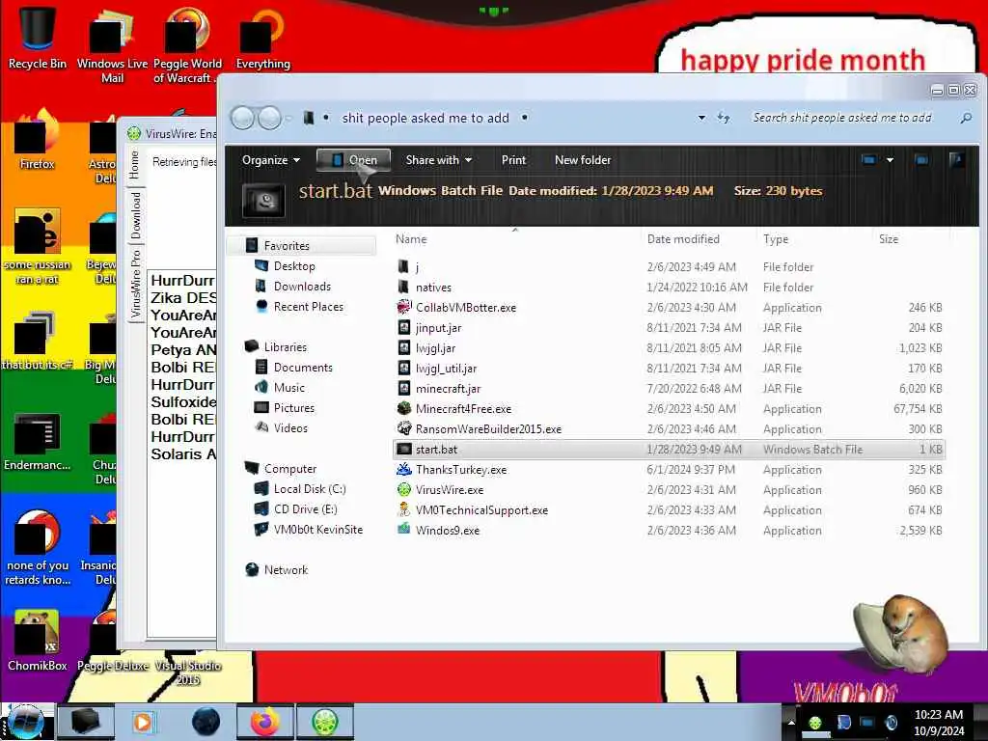Image resolution: width=988 pixels, height=741 pixels.
Task: Click the refresh icon beside address bar
Action: (724, 118)
